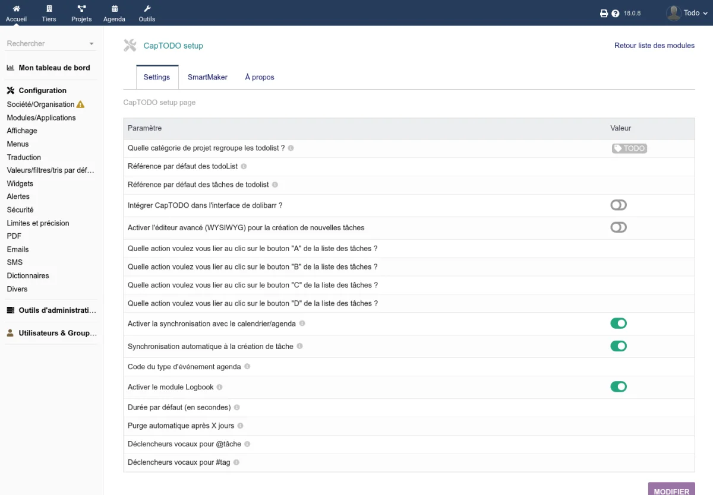This screenshot has width=713, height=495.
Task: Open the Rechercher search dropdown
Action: (x=51, y=43)
